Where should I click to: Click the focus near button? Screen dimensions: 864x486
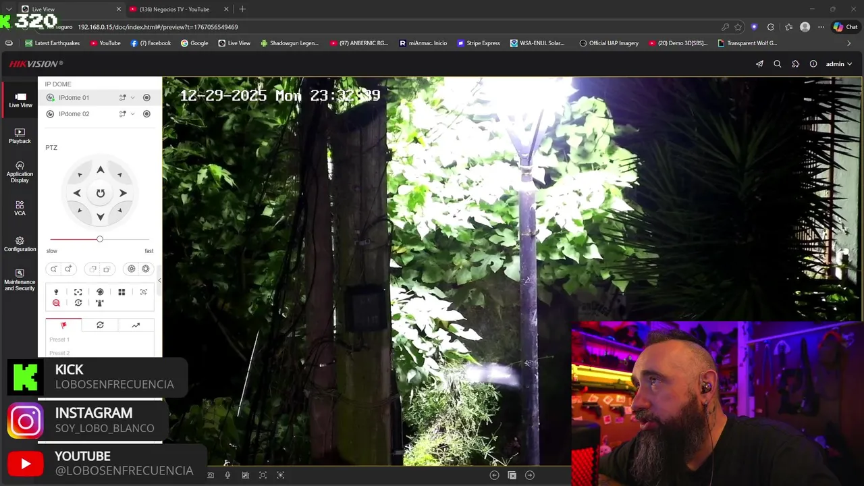[93, 269]
